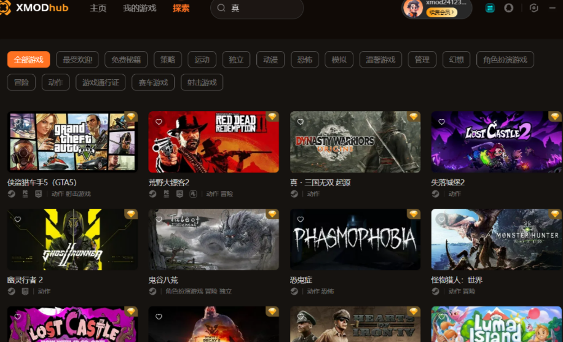
Task: Click the Steam icon under 荒野大镖客2
Action: (x=152, y=194)
